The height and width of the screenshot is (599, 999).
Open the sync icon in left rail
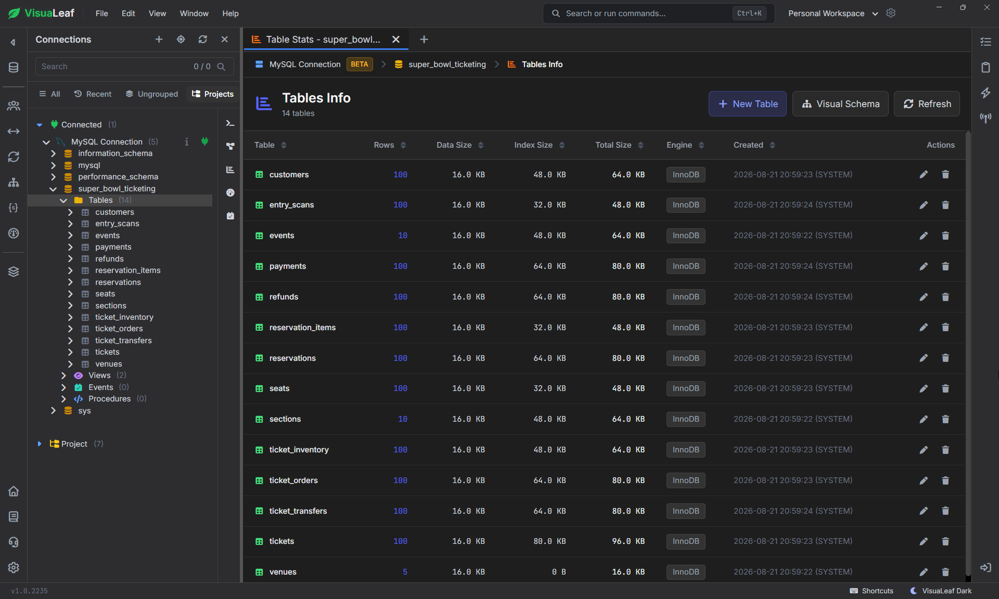(x=14, y=157)
